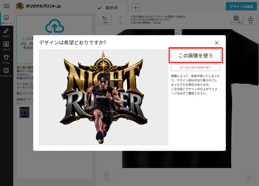
Task: Open the スタンプ sidebar tool
Action: tap(6, 46)
